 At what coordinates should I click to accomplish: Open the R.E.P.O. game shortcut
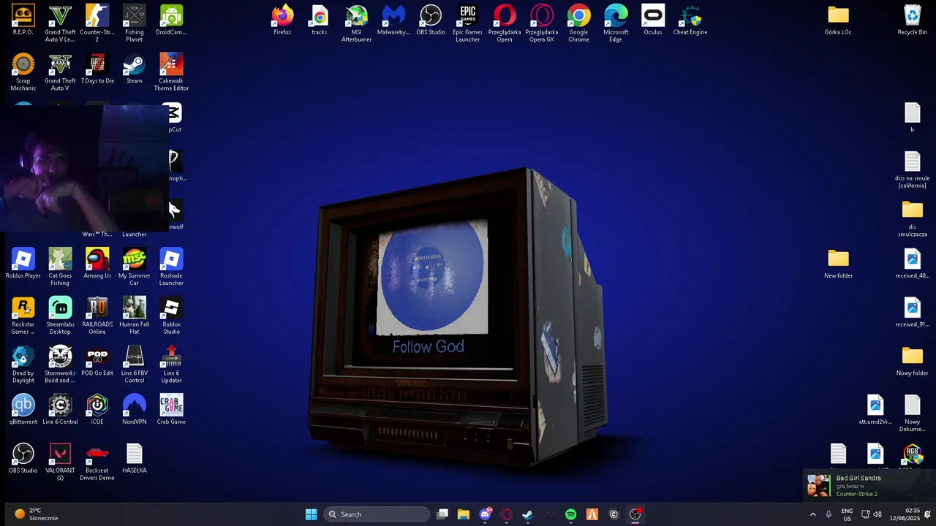pos(23,20)
